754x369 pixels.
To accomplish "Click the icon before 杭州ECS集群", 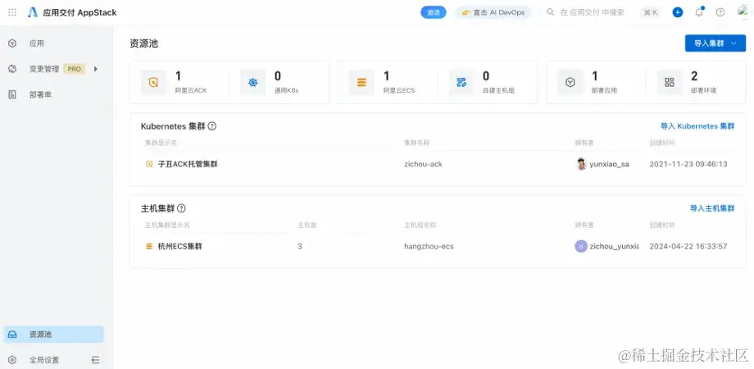I will [149, 246].
